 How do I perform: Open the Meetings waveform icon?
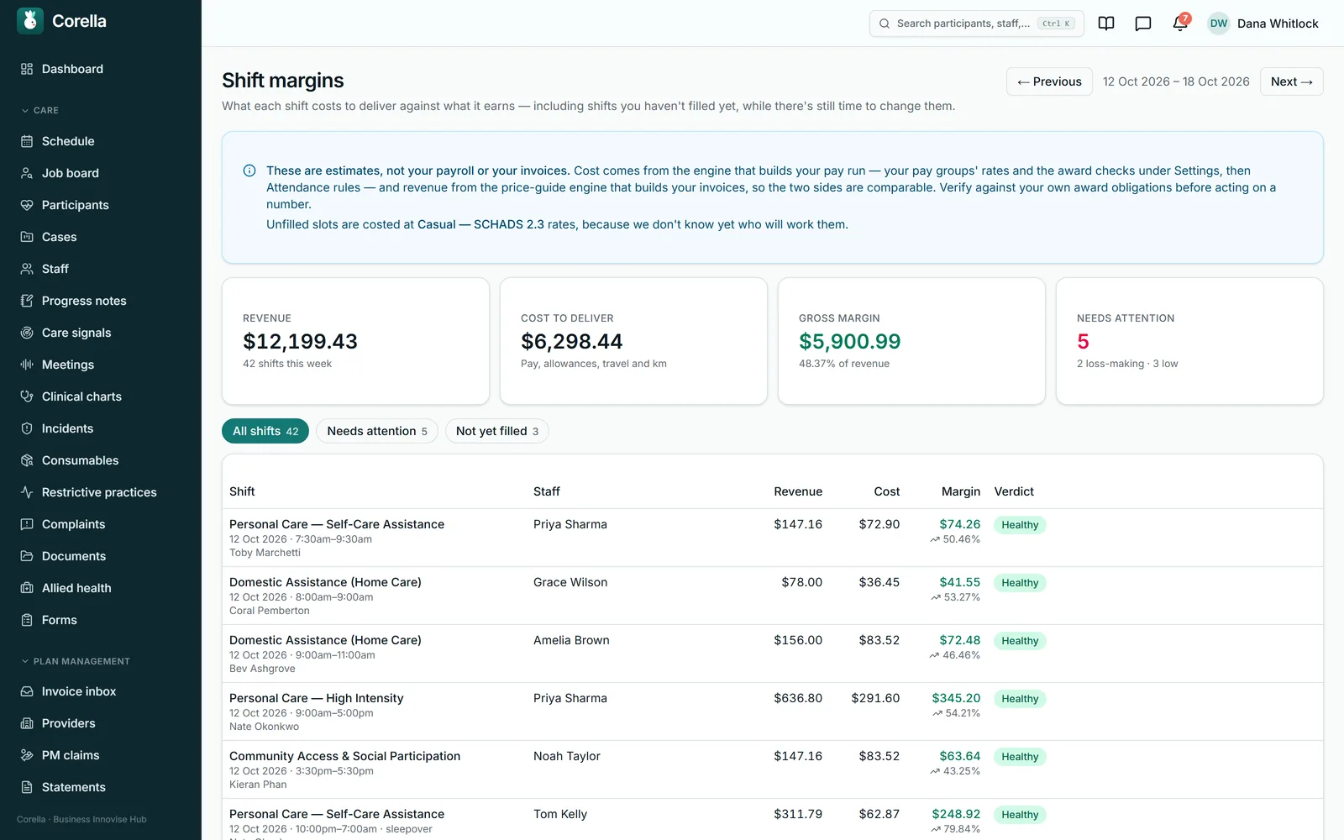[27, 365]
